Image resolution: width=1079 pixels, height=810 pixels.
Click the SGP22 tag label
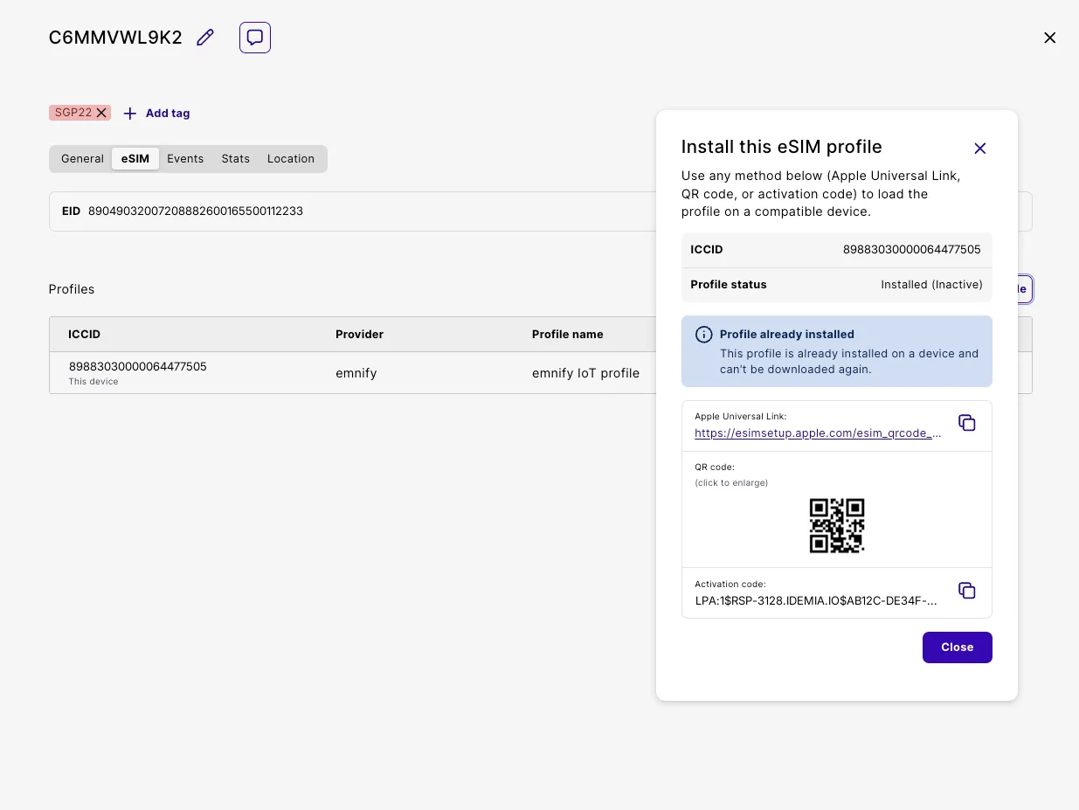pos(73,113)
